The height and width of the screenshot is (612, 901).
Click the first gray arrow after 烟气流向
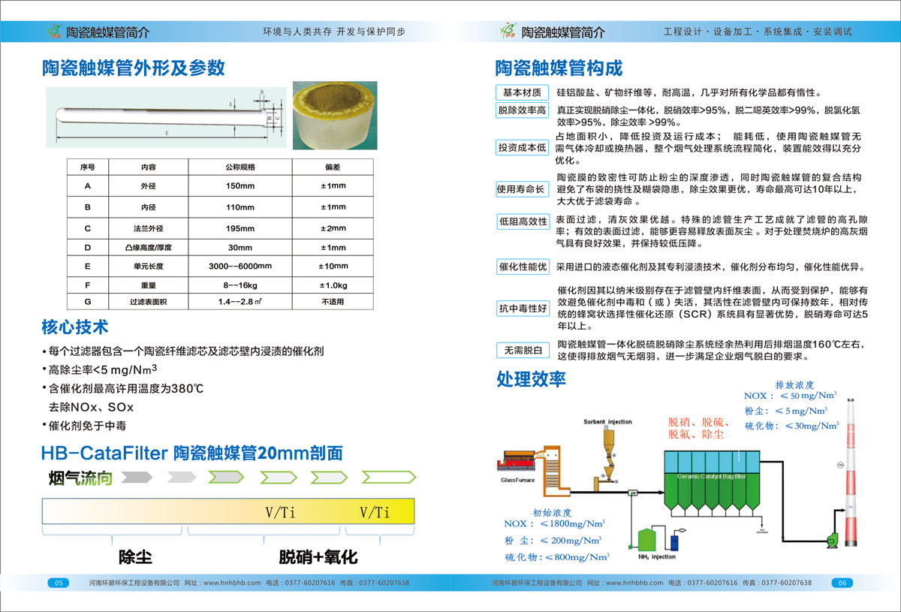[137, 477]
